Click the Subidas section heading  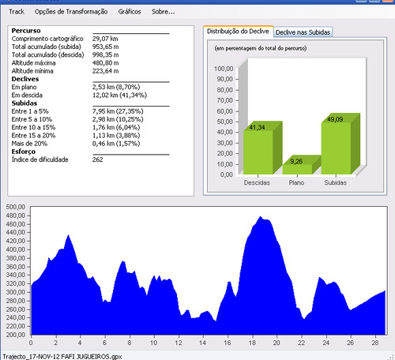[x=24, y=103]
